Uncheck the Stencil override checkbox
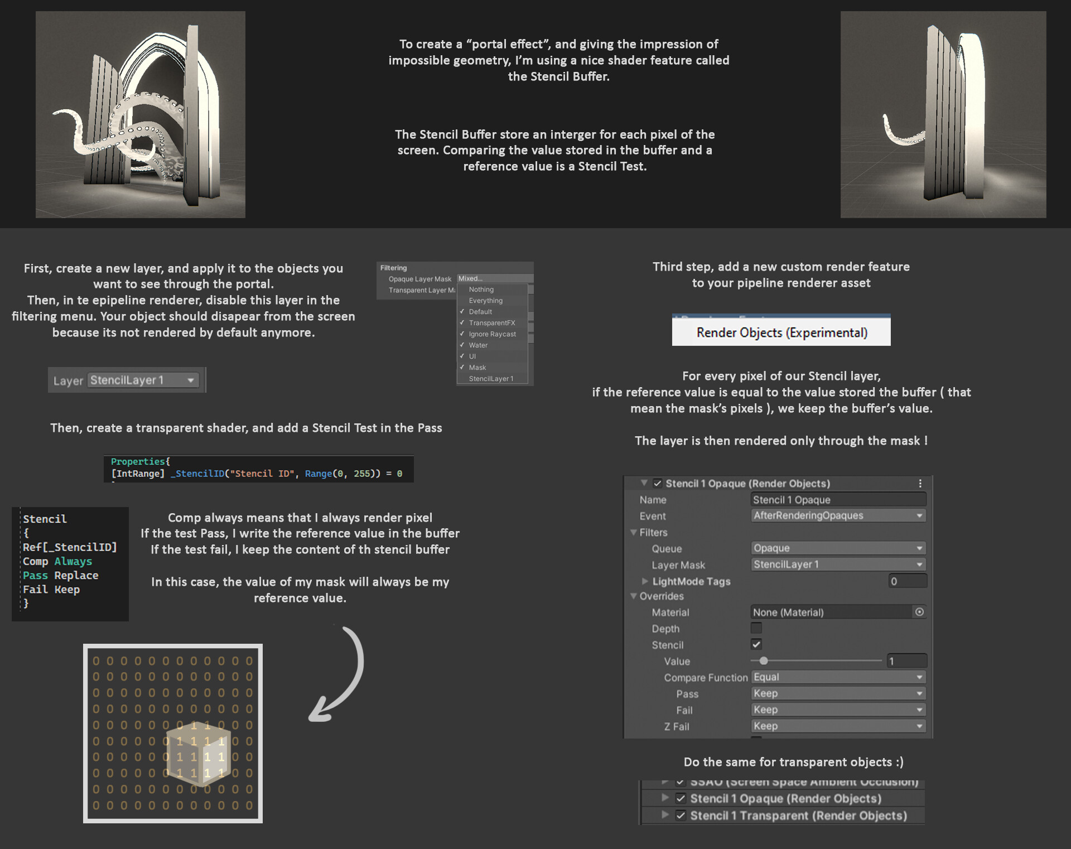1071x849 pixels. click(756, 644)
